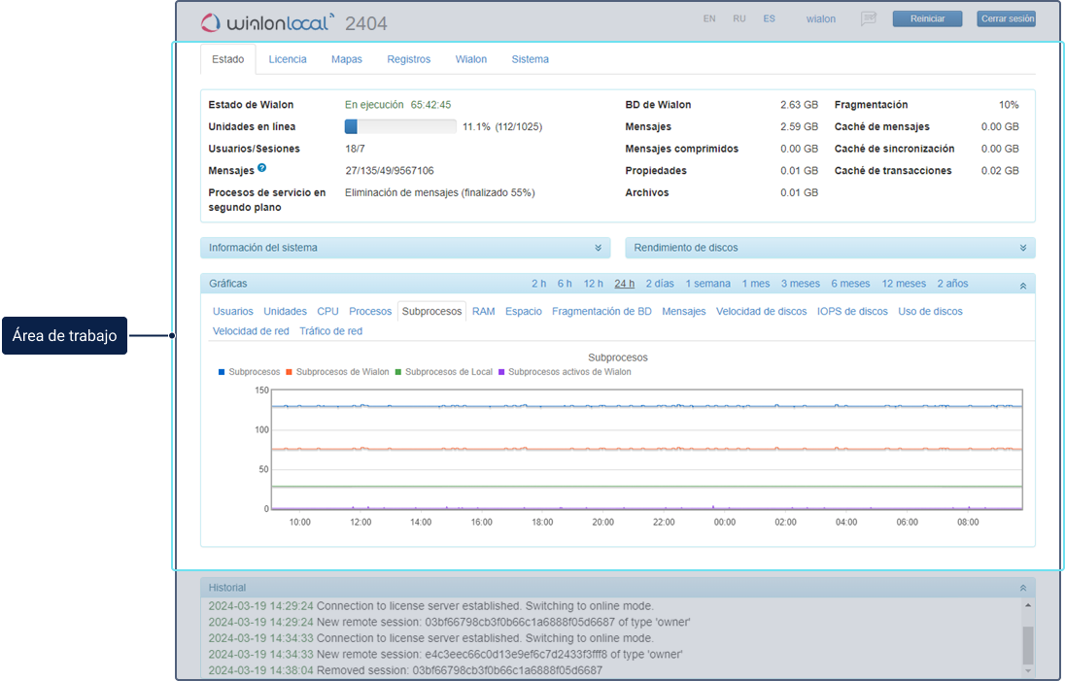Open the Sistema tab
The width and height of the screenshot is (1065, 681).
pyautogui.click(x=530, y=59)
